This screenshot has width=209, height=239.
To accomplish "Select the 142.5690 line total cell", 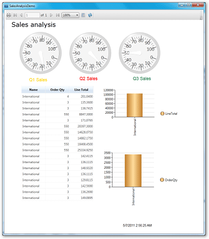I will click(x=81, y=186).
